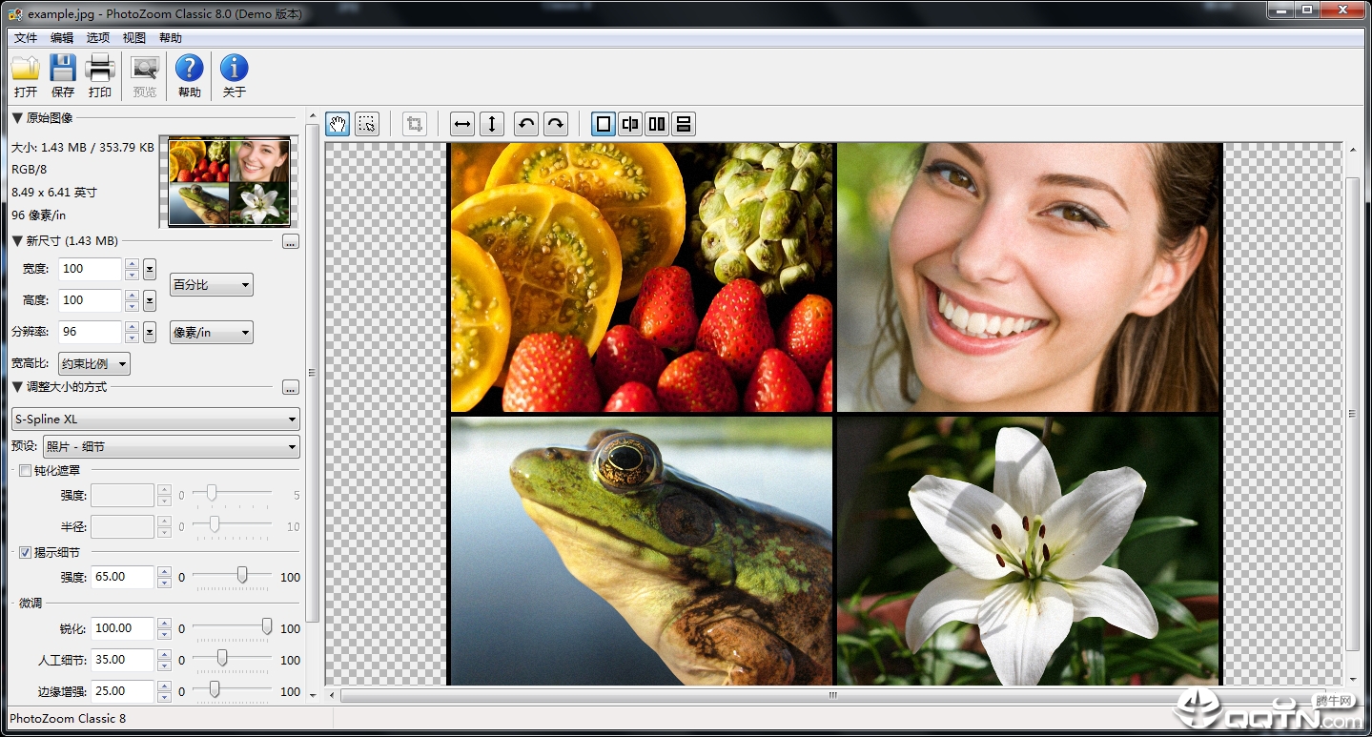The width and height of the screenshot is (1372, 737).
Task: Click the 揭示细节 强度 field 65.00
Action: click(x=123, y=577)
